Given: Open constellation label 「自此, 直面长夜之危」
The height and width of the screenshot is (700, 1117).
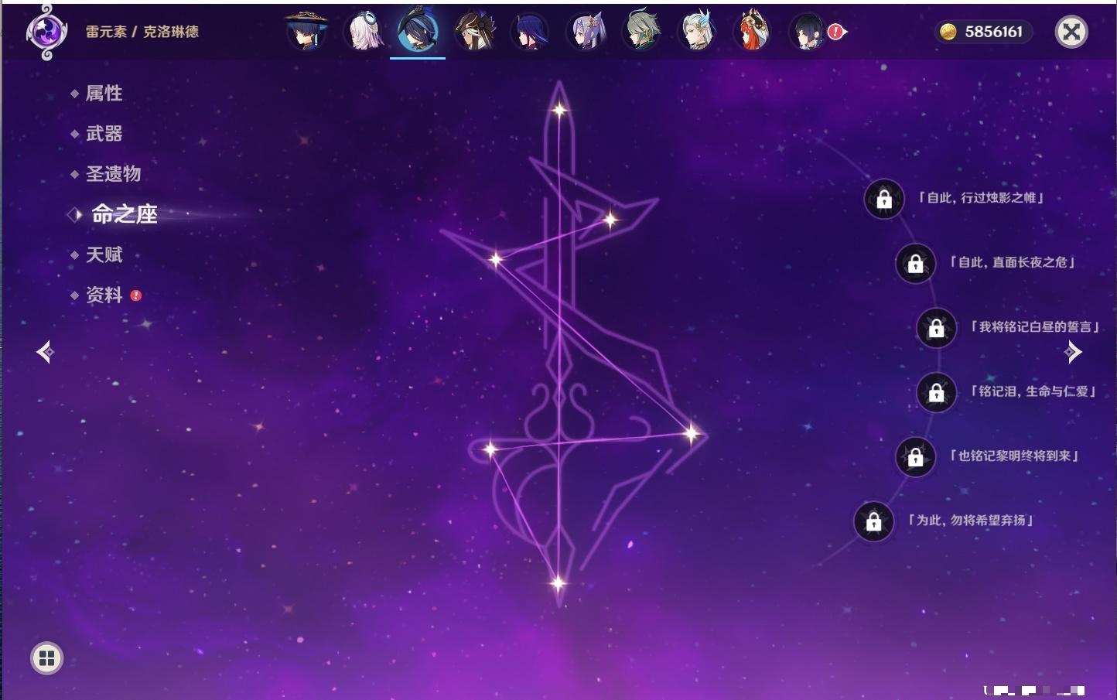Looking at the screenshot, I should tap(1013, 262).
